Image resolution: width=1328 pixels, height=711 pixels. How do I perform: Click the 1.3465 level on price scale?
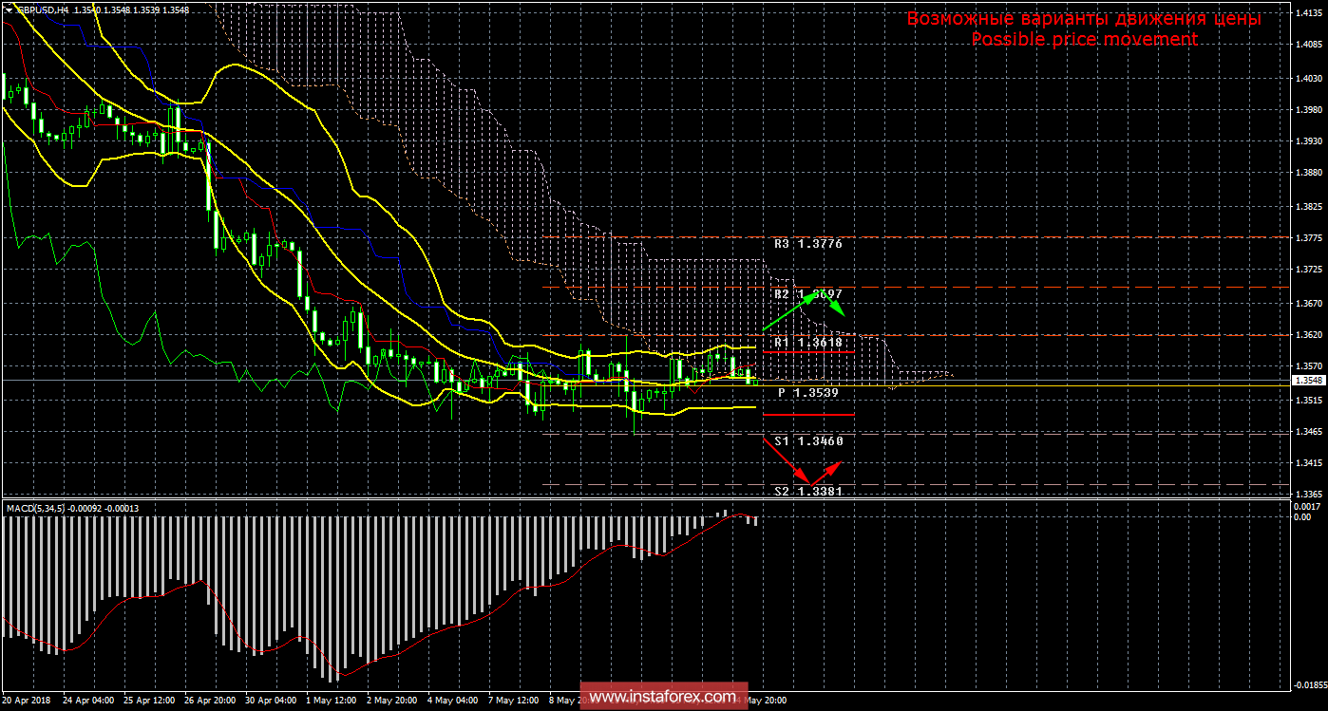point(1307,432)
